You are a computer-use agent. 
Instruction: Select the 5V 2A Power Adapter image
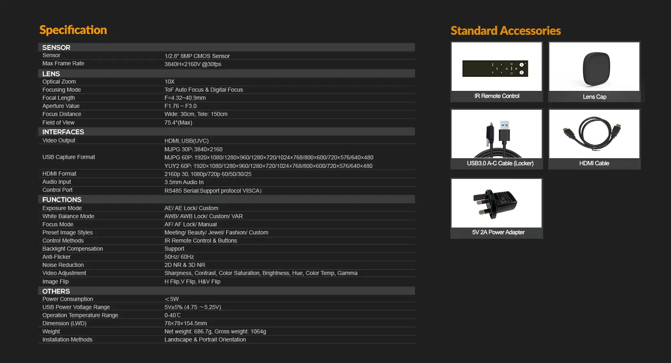(497, 203)
